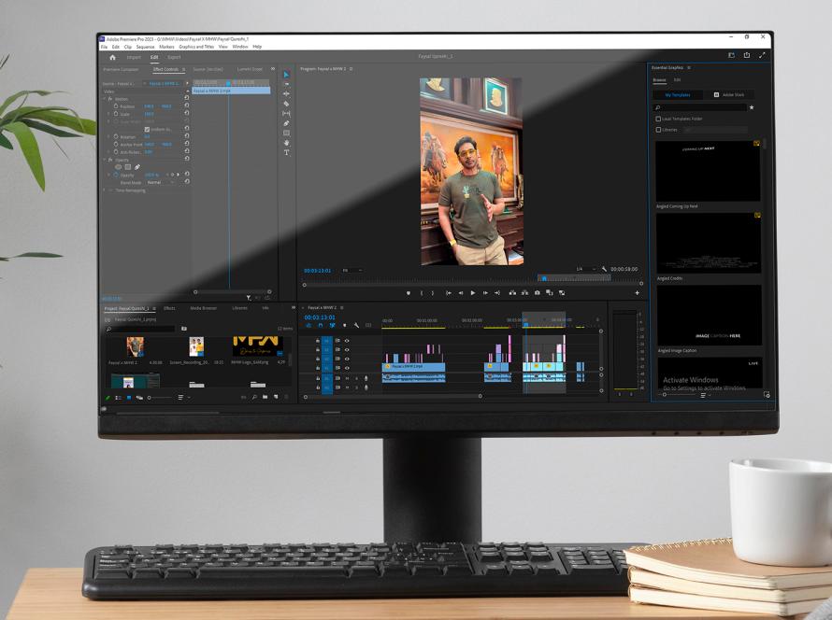832x620 pixels.
Task: Select the Hand tool
Action: 287,143
